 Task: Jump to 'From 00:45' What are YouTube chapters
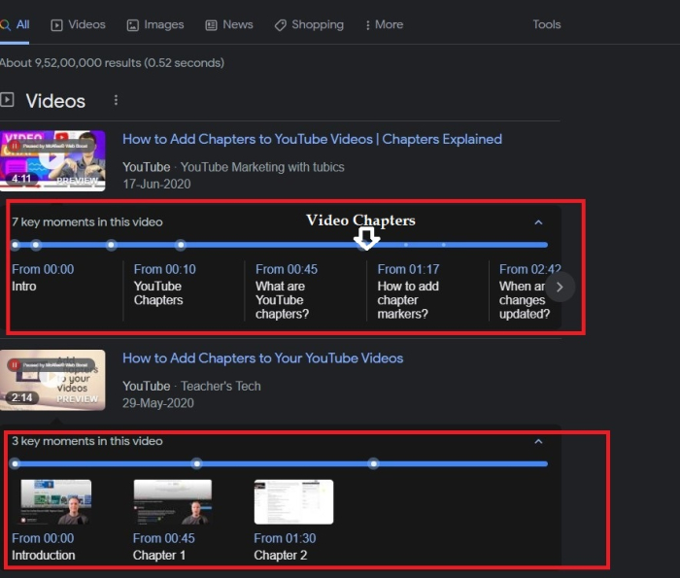point(287,291)
